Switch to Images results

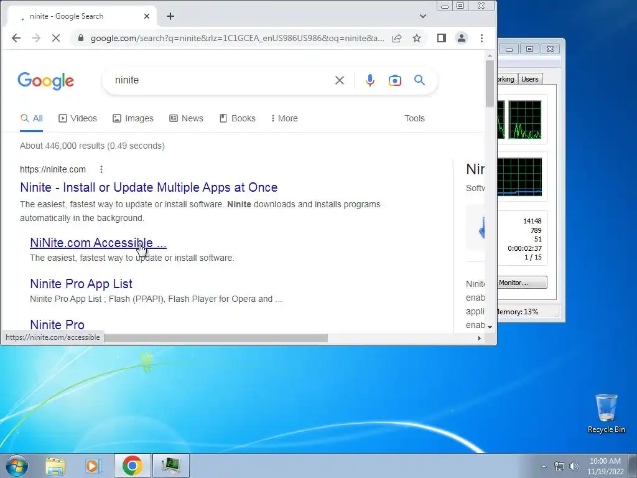pyautogui.click(x=133, y=118)
